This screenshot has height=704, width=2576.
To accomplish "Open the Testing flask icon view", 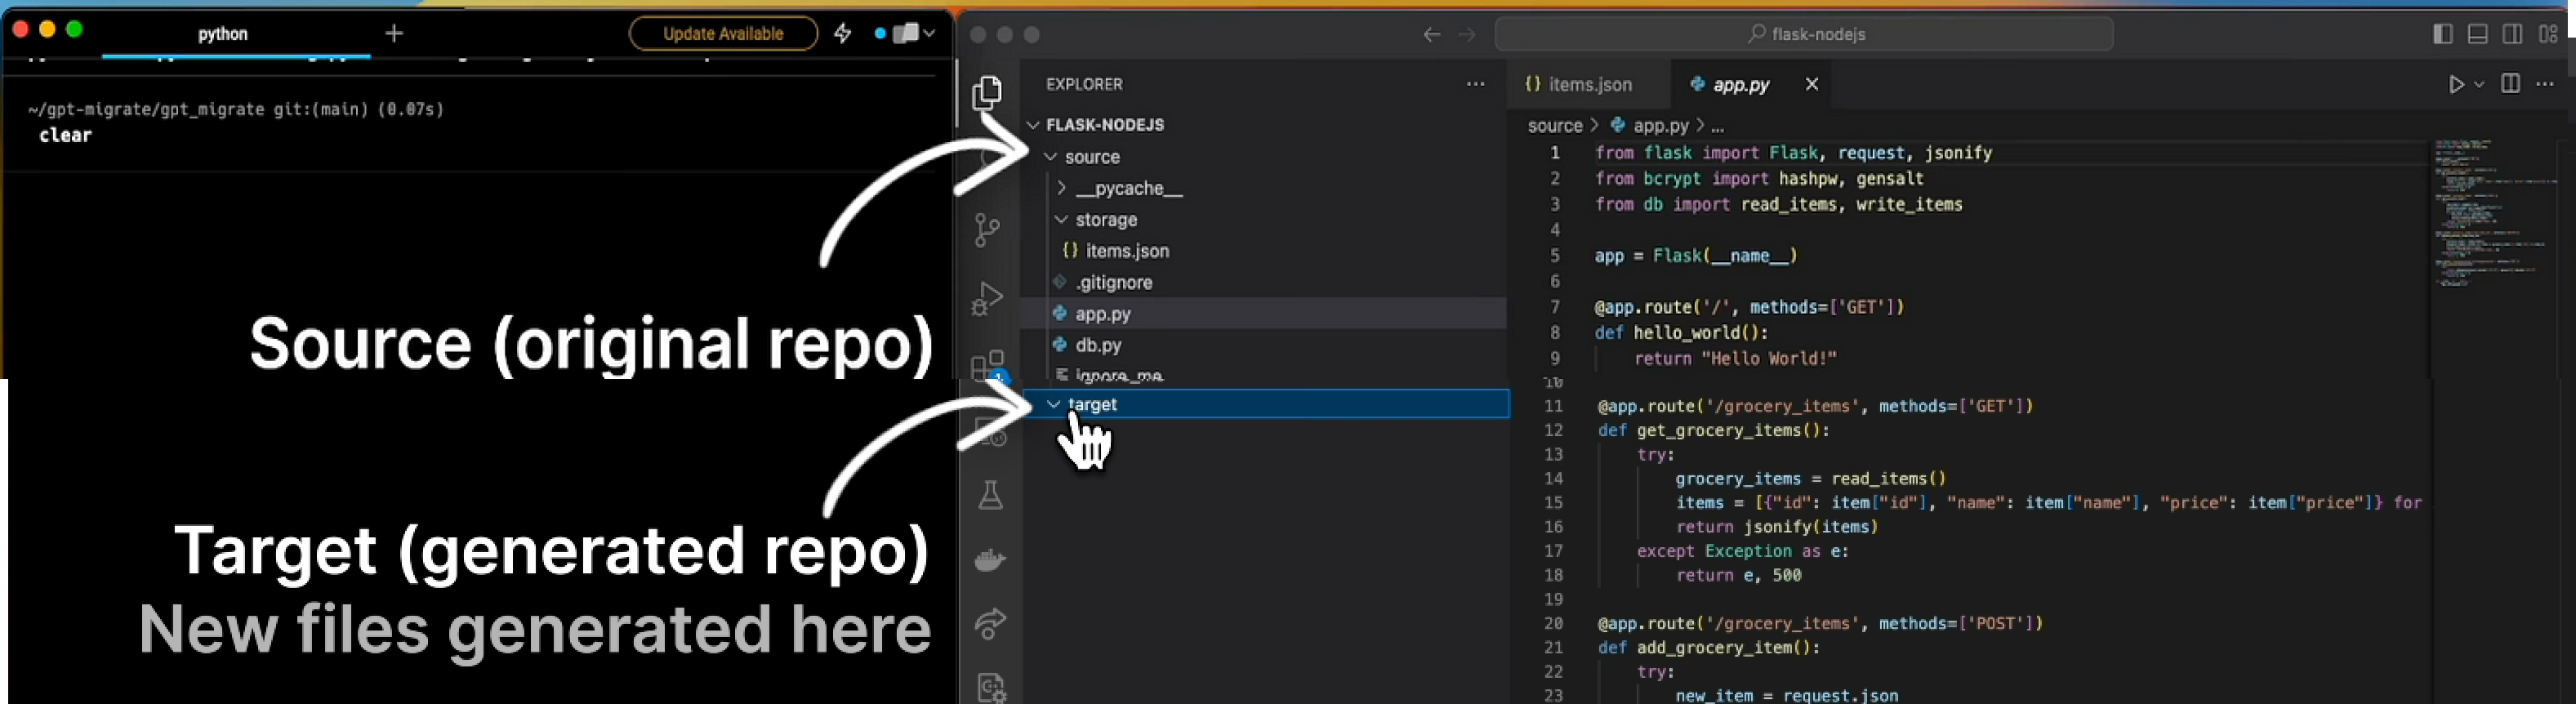I will pyautogui.click(x=990, y=495).
